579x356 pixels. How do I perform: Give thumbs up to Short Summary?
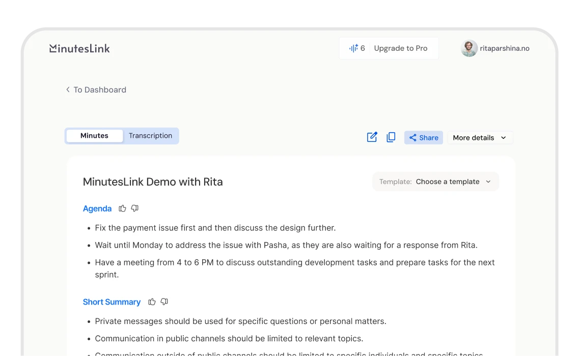click(152, 302)
